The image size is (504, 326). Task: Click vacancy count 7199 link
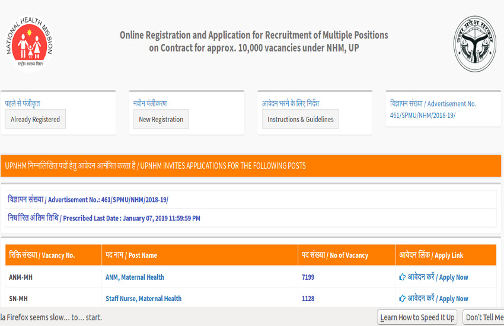[x=308, y=277]
